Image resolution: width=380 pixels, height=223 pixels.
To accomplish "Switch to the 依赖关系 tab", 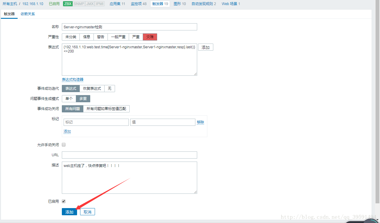I will click(x=27, y=14).
